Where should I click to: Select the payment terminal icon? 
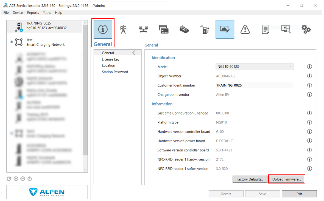tap(184, 29)
